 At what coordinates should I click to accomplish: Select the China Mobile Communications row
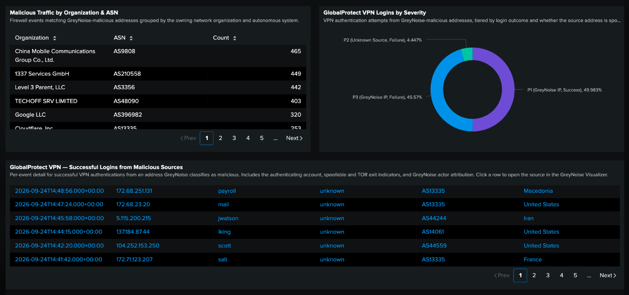158,56
